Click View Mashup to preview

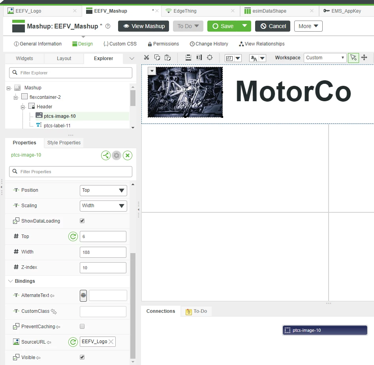click(x=143, y=26)
